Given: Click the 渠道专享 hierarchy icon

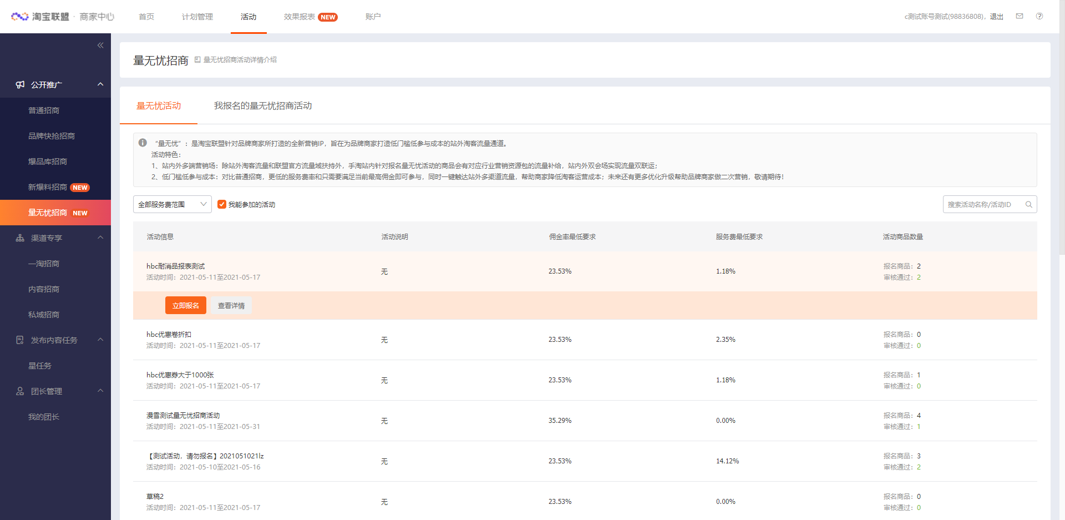Looking at the screenshot, I should point(20,238).
